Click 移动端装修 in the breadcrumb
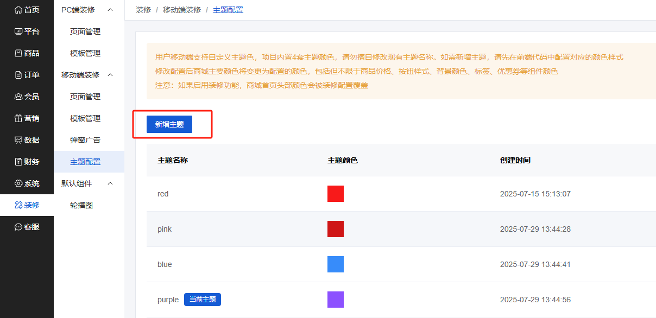Viewport: 656px width, 318px height. pyautogui.click(x=182, y=10)
